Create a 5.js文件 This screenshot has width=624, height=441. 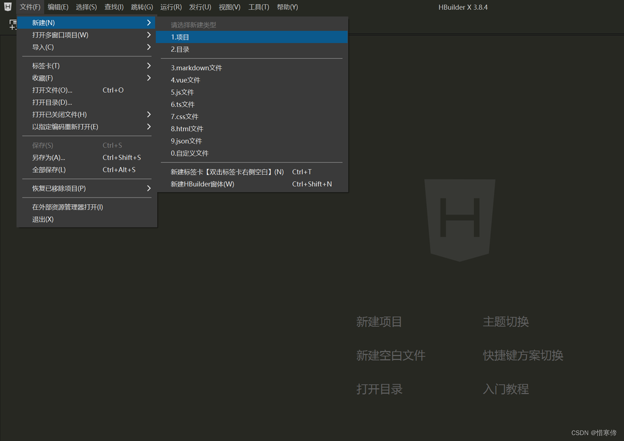click(252, 92)
